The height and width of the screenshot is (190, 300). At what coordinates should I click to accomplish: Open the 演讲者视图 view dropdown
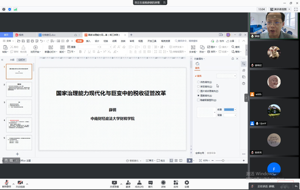pos(280,9)
